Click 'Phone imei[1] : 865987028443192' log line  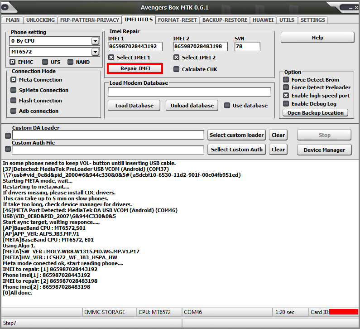[46, 275]
